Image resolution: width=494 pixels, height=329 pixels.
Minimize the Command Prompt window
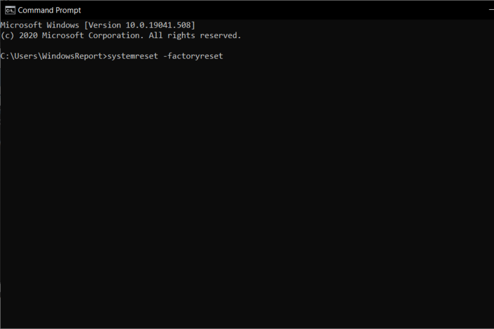click(x=491, y=11)
